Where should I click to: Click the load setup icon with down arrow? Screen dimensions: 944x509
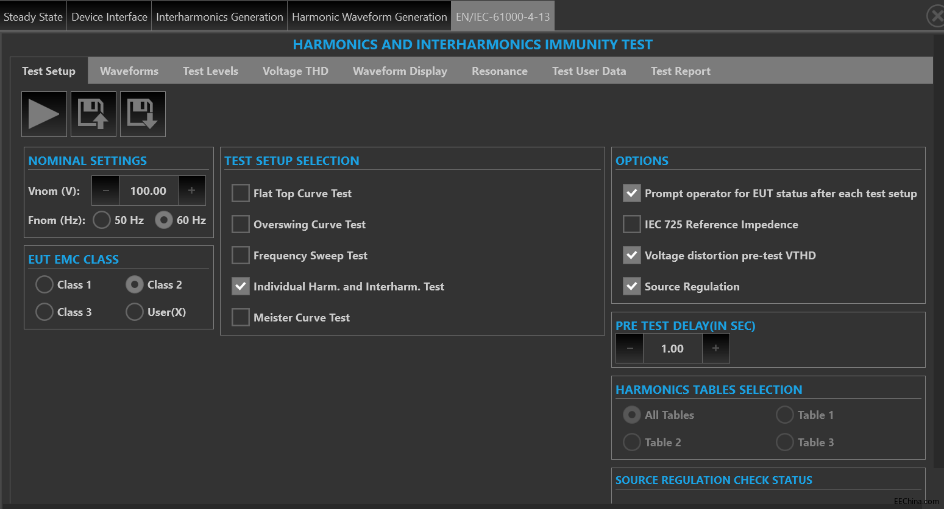[x=143, y=114]
